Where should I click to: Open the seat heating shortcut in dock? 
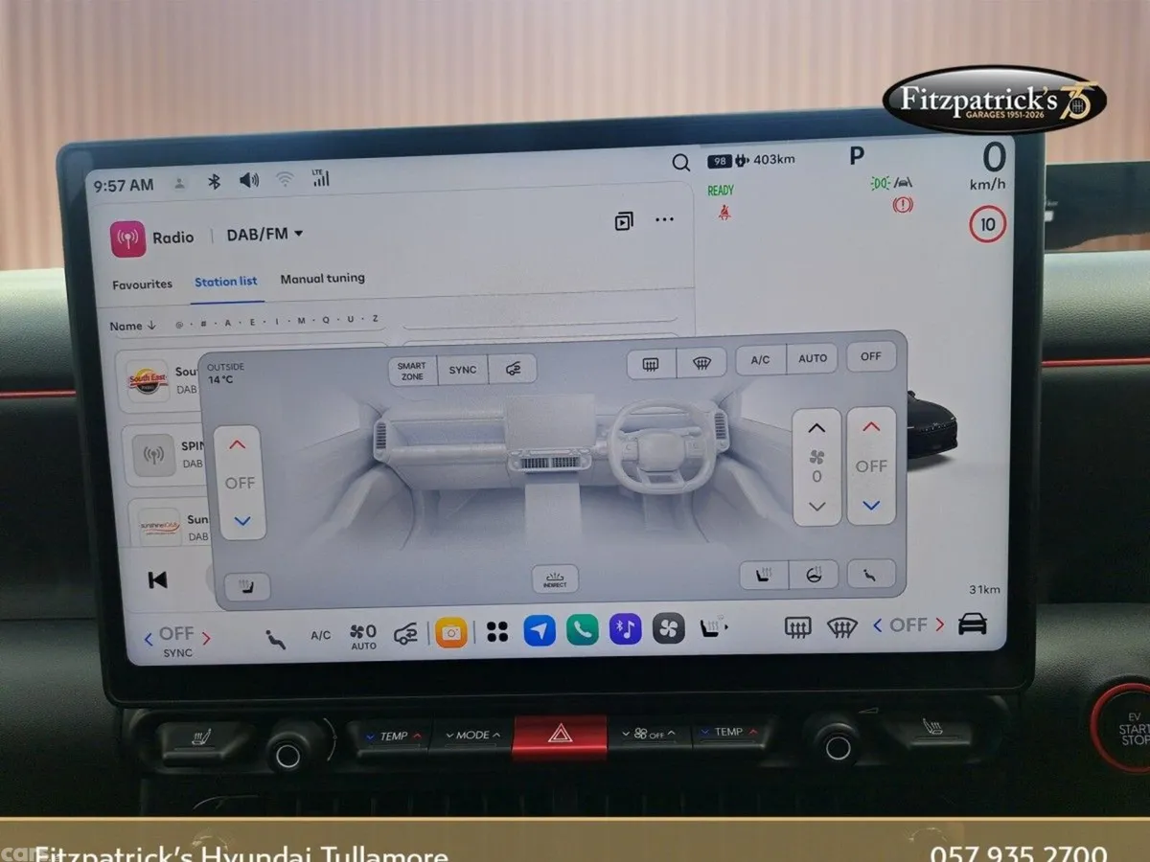(714, 627)
